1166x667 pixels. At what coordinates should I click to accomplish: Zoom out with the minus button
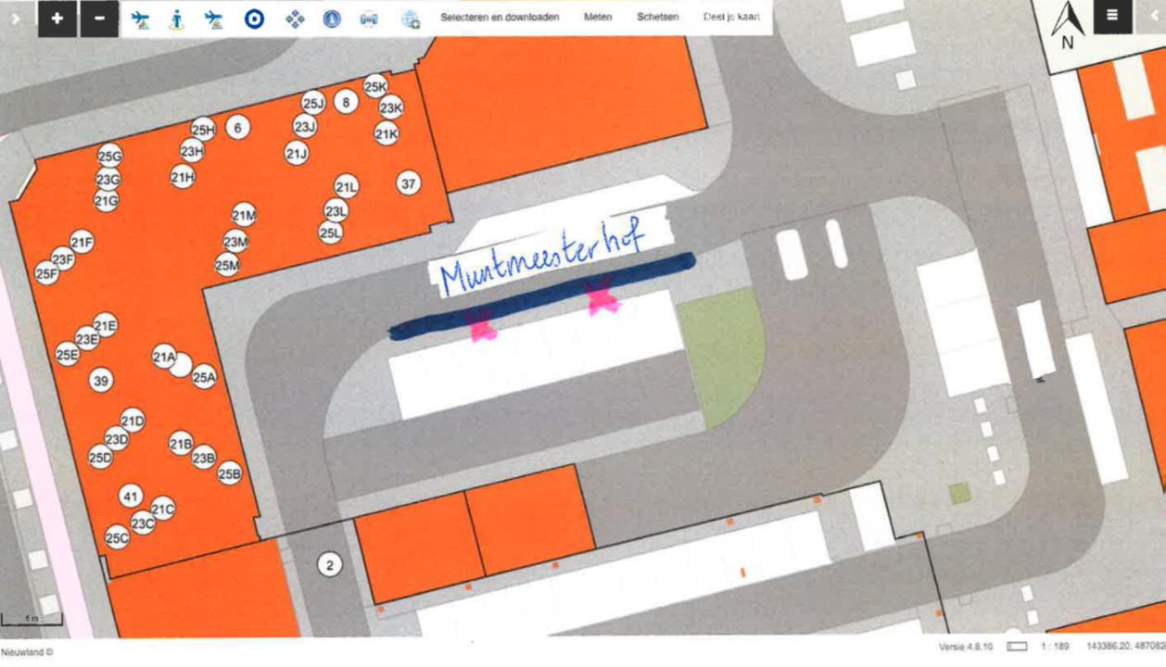click(x=99, y=18)
